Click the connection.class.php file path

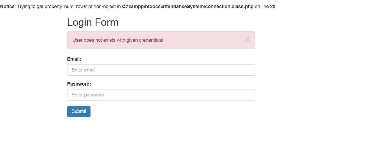(188, 6)
